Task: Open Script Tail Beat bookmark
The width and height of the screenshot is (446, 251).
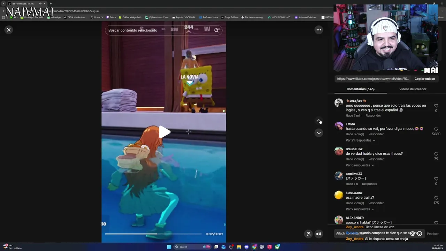Action: (x=230, y=17)
